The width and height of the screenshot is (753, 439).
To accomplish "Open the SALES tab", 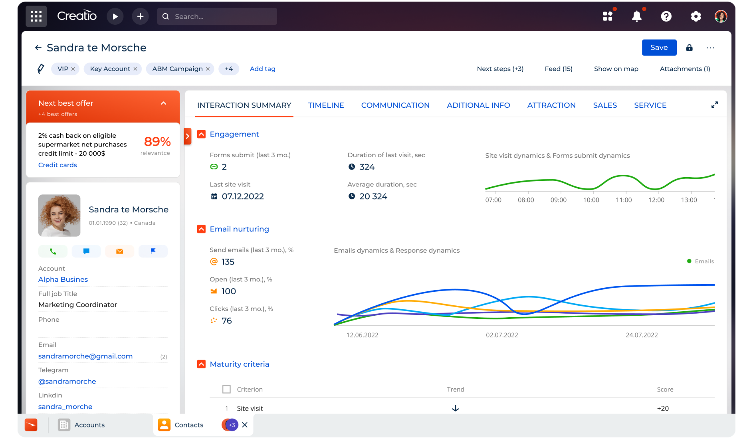I will click(604, 105).
